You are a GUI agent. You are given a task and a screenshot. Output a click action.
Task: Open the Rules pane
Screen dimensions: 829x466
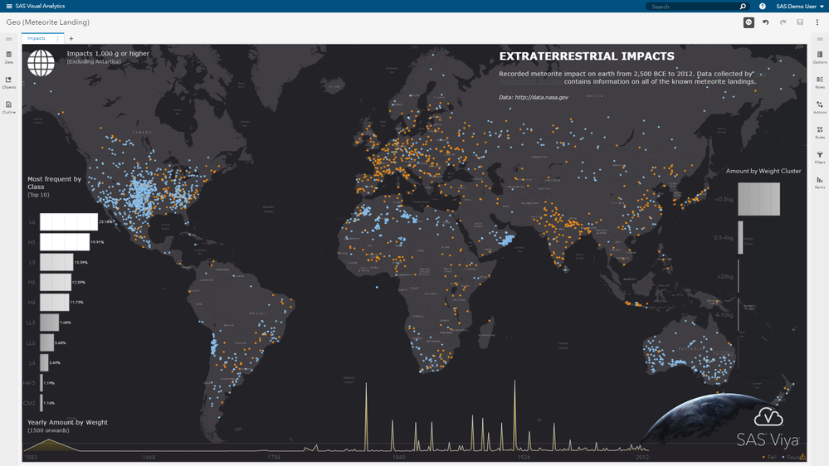tap(820, 133)
